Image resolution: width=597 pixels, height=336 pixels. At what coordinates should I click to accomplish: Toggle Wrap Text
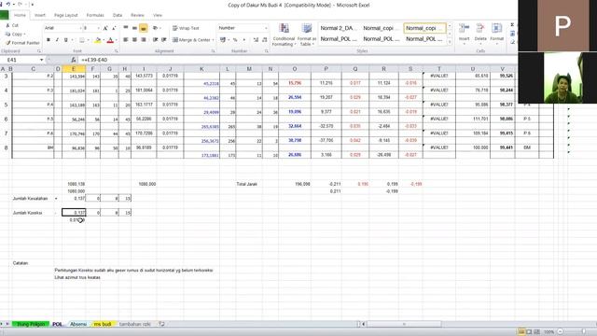tap(186, 28)
